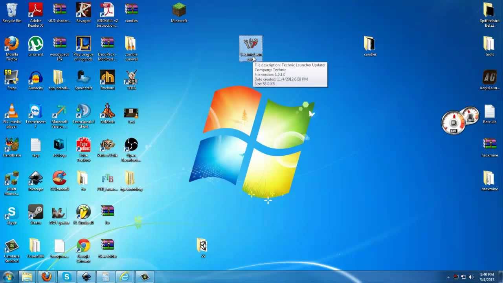Select the tools folder icon
The width and height of the screenshot is (503, 283).
click(x=489, y=46)
